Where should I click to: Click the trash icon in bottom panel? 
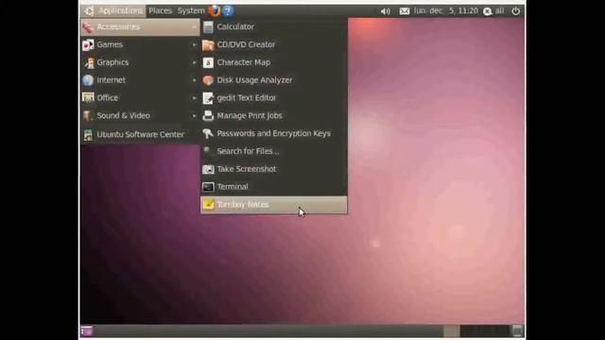coord(518,331)
